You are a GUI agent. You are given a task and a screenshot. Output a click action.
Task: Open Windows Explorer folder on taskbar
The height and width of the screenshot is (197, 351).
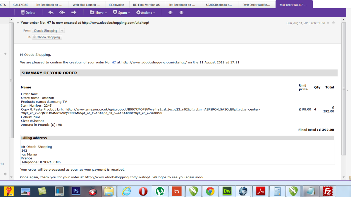coord(109,191)
